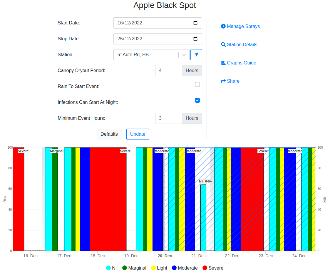Click the Severe label at chart start
The image size is (330, 274).
(23, 151)
